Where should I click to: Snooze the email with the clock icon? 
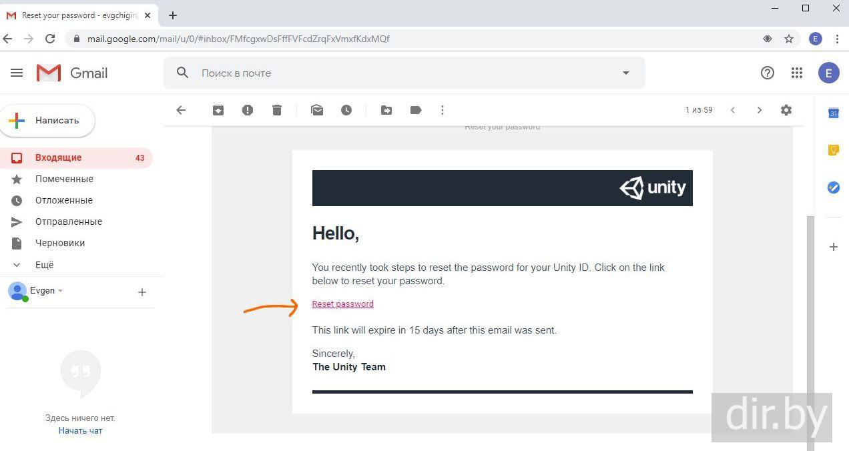pos(346,110)
